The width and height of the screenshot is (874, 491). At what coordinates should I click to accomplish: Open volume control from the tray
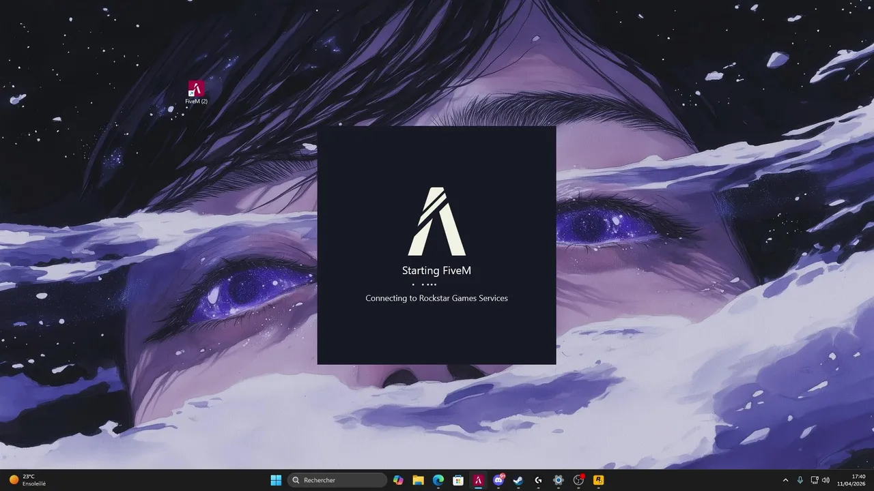[x=826, y=480]
